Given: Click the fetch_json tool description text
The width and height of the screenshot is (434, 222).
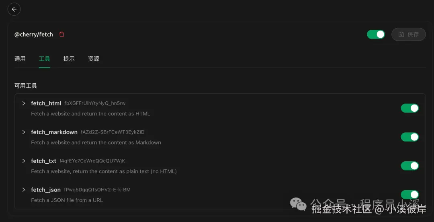Looking at the screenshot, I should coord(67,200).
